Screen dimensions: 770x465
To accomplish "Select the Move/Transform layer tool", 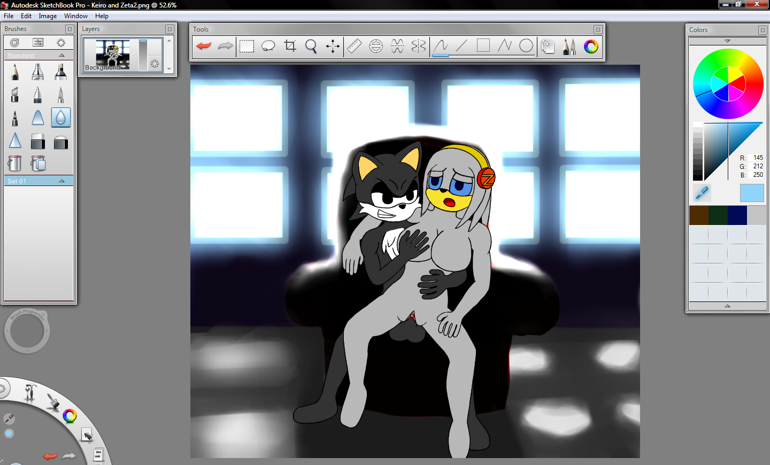I will click(x=333, y=46).
